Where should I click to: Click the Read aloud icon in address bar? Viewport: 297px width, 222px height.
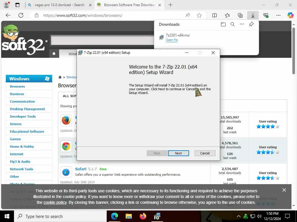188,15
